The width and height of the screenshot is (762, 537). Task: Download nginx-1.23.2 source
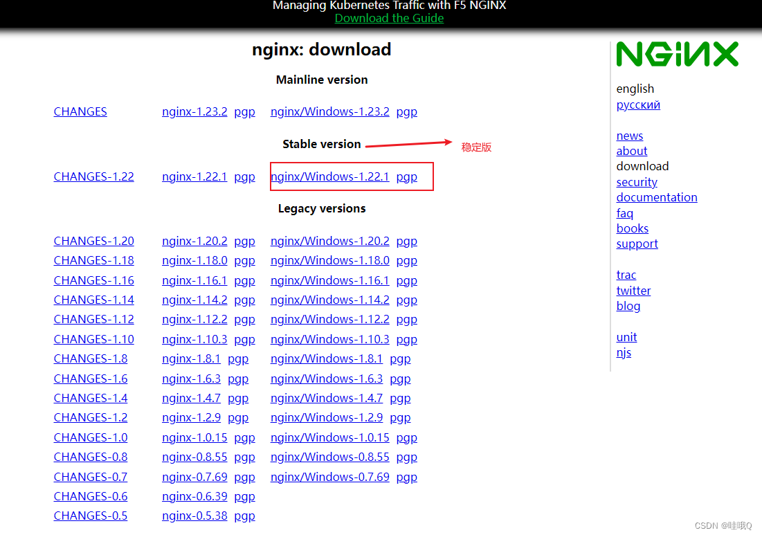click(x=194, y=112)
